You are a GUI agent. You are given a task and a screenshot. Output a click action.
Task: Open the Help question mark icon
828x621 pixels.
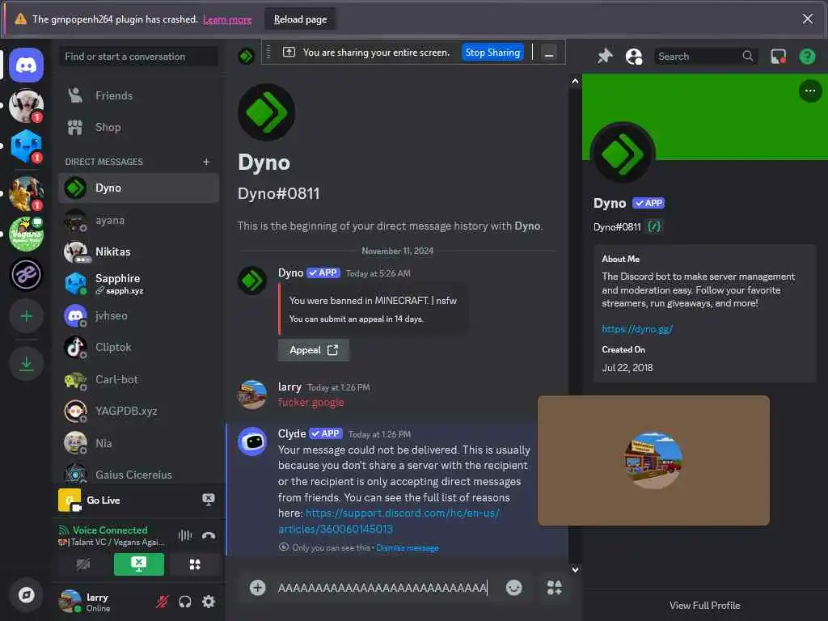click(807, 56)
